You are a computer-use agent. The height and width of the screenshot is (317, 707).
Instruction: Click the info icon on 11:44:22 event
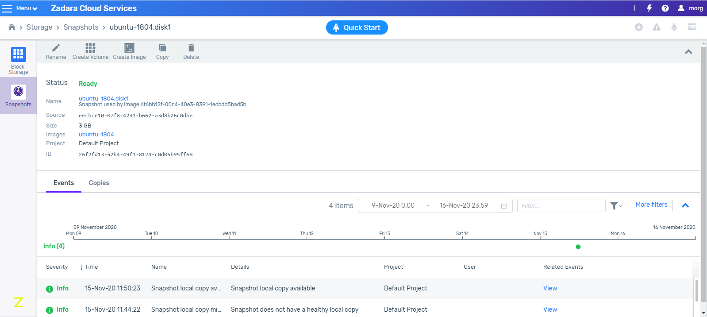click(50, 310)
